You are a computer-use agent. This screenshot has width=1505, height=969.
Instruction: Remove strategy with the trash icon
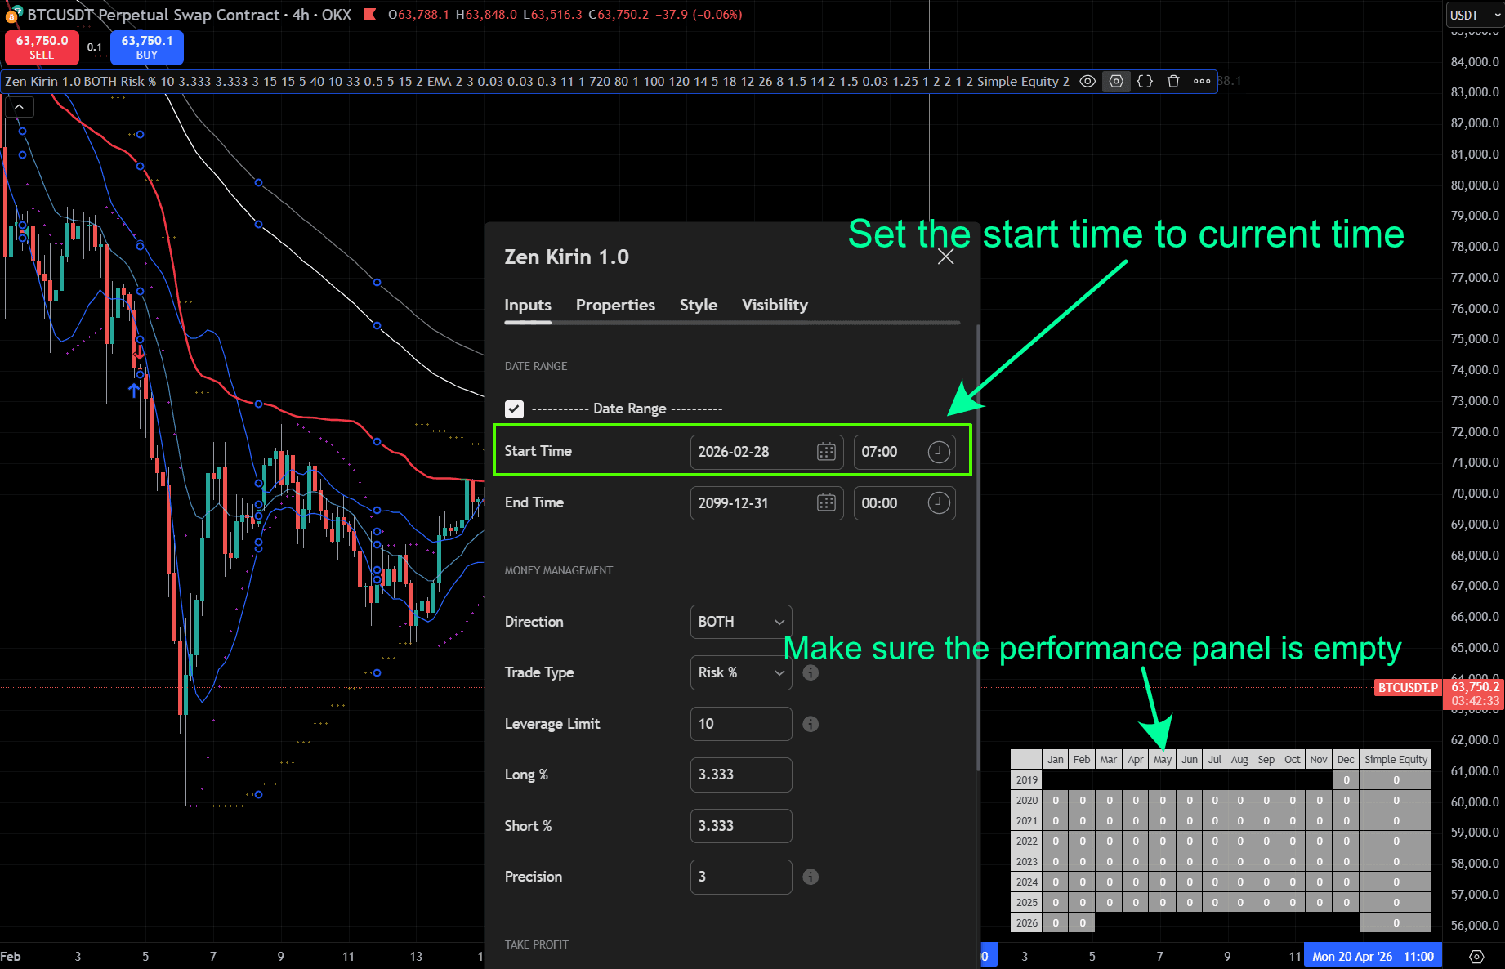pos(1173,81)
